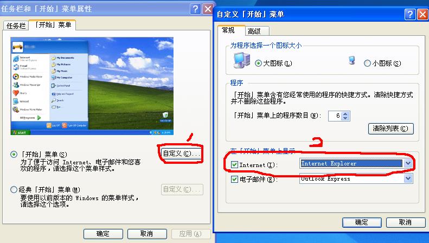
Task: Click the help question mark in taskbar properties
Action: (195, 9)
